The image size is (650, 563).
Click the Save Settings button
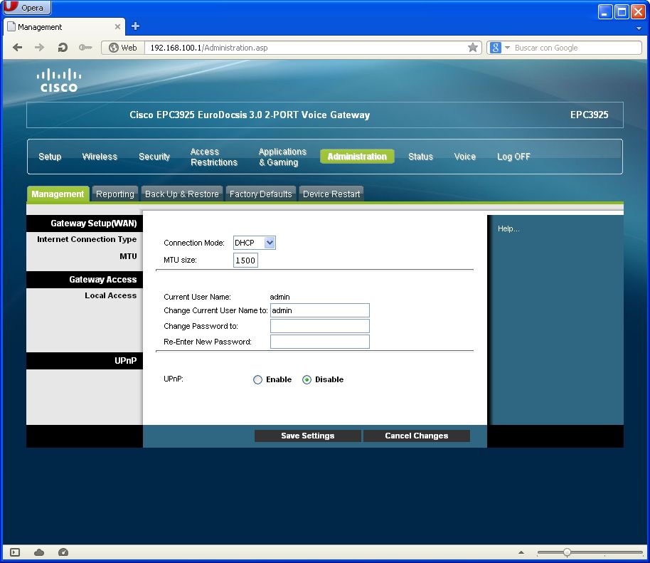coord(308,436)
